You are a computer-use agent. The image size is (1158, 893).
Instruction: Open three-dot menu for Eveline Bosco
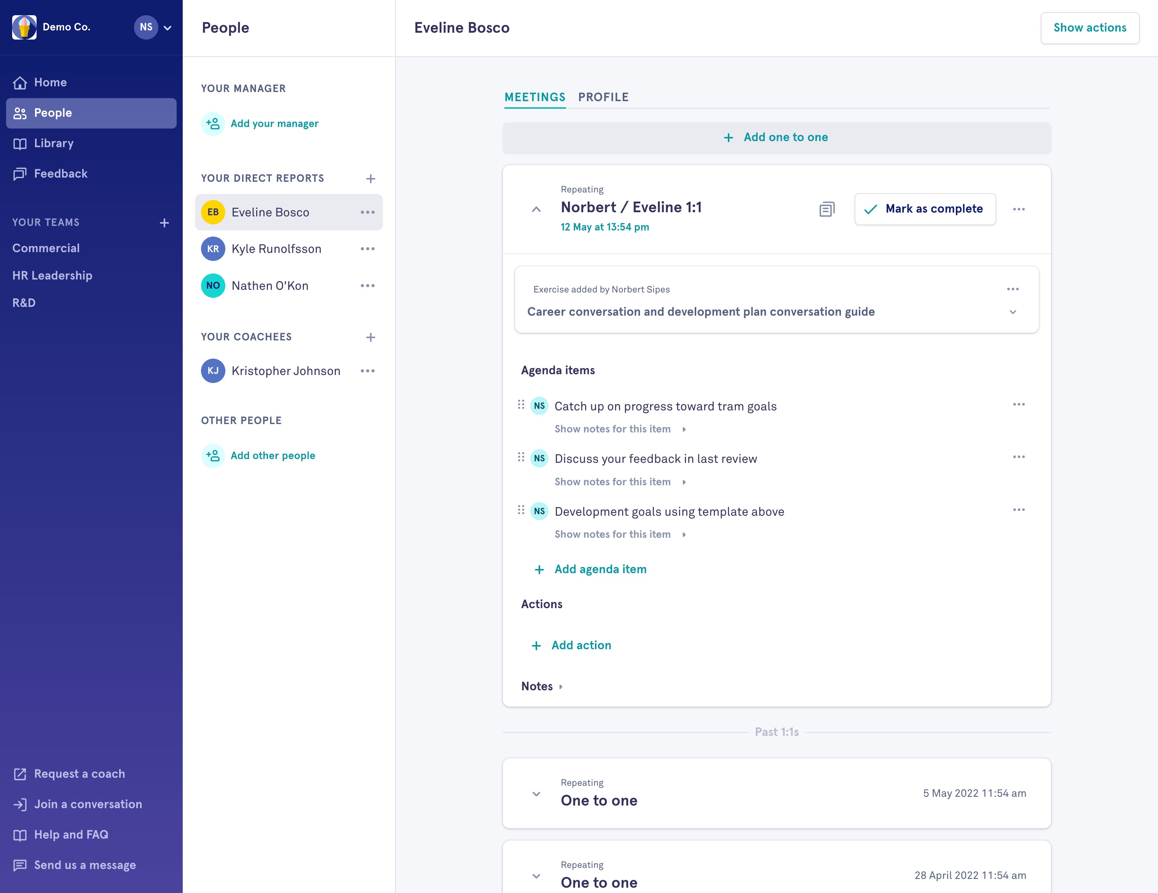(x=367, y=212)
